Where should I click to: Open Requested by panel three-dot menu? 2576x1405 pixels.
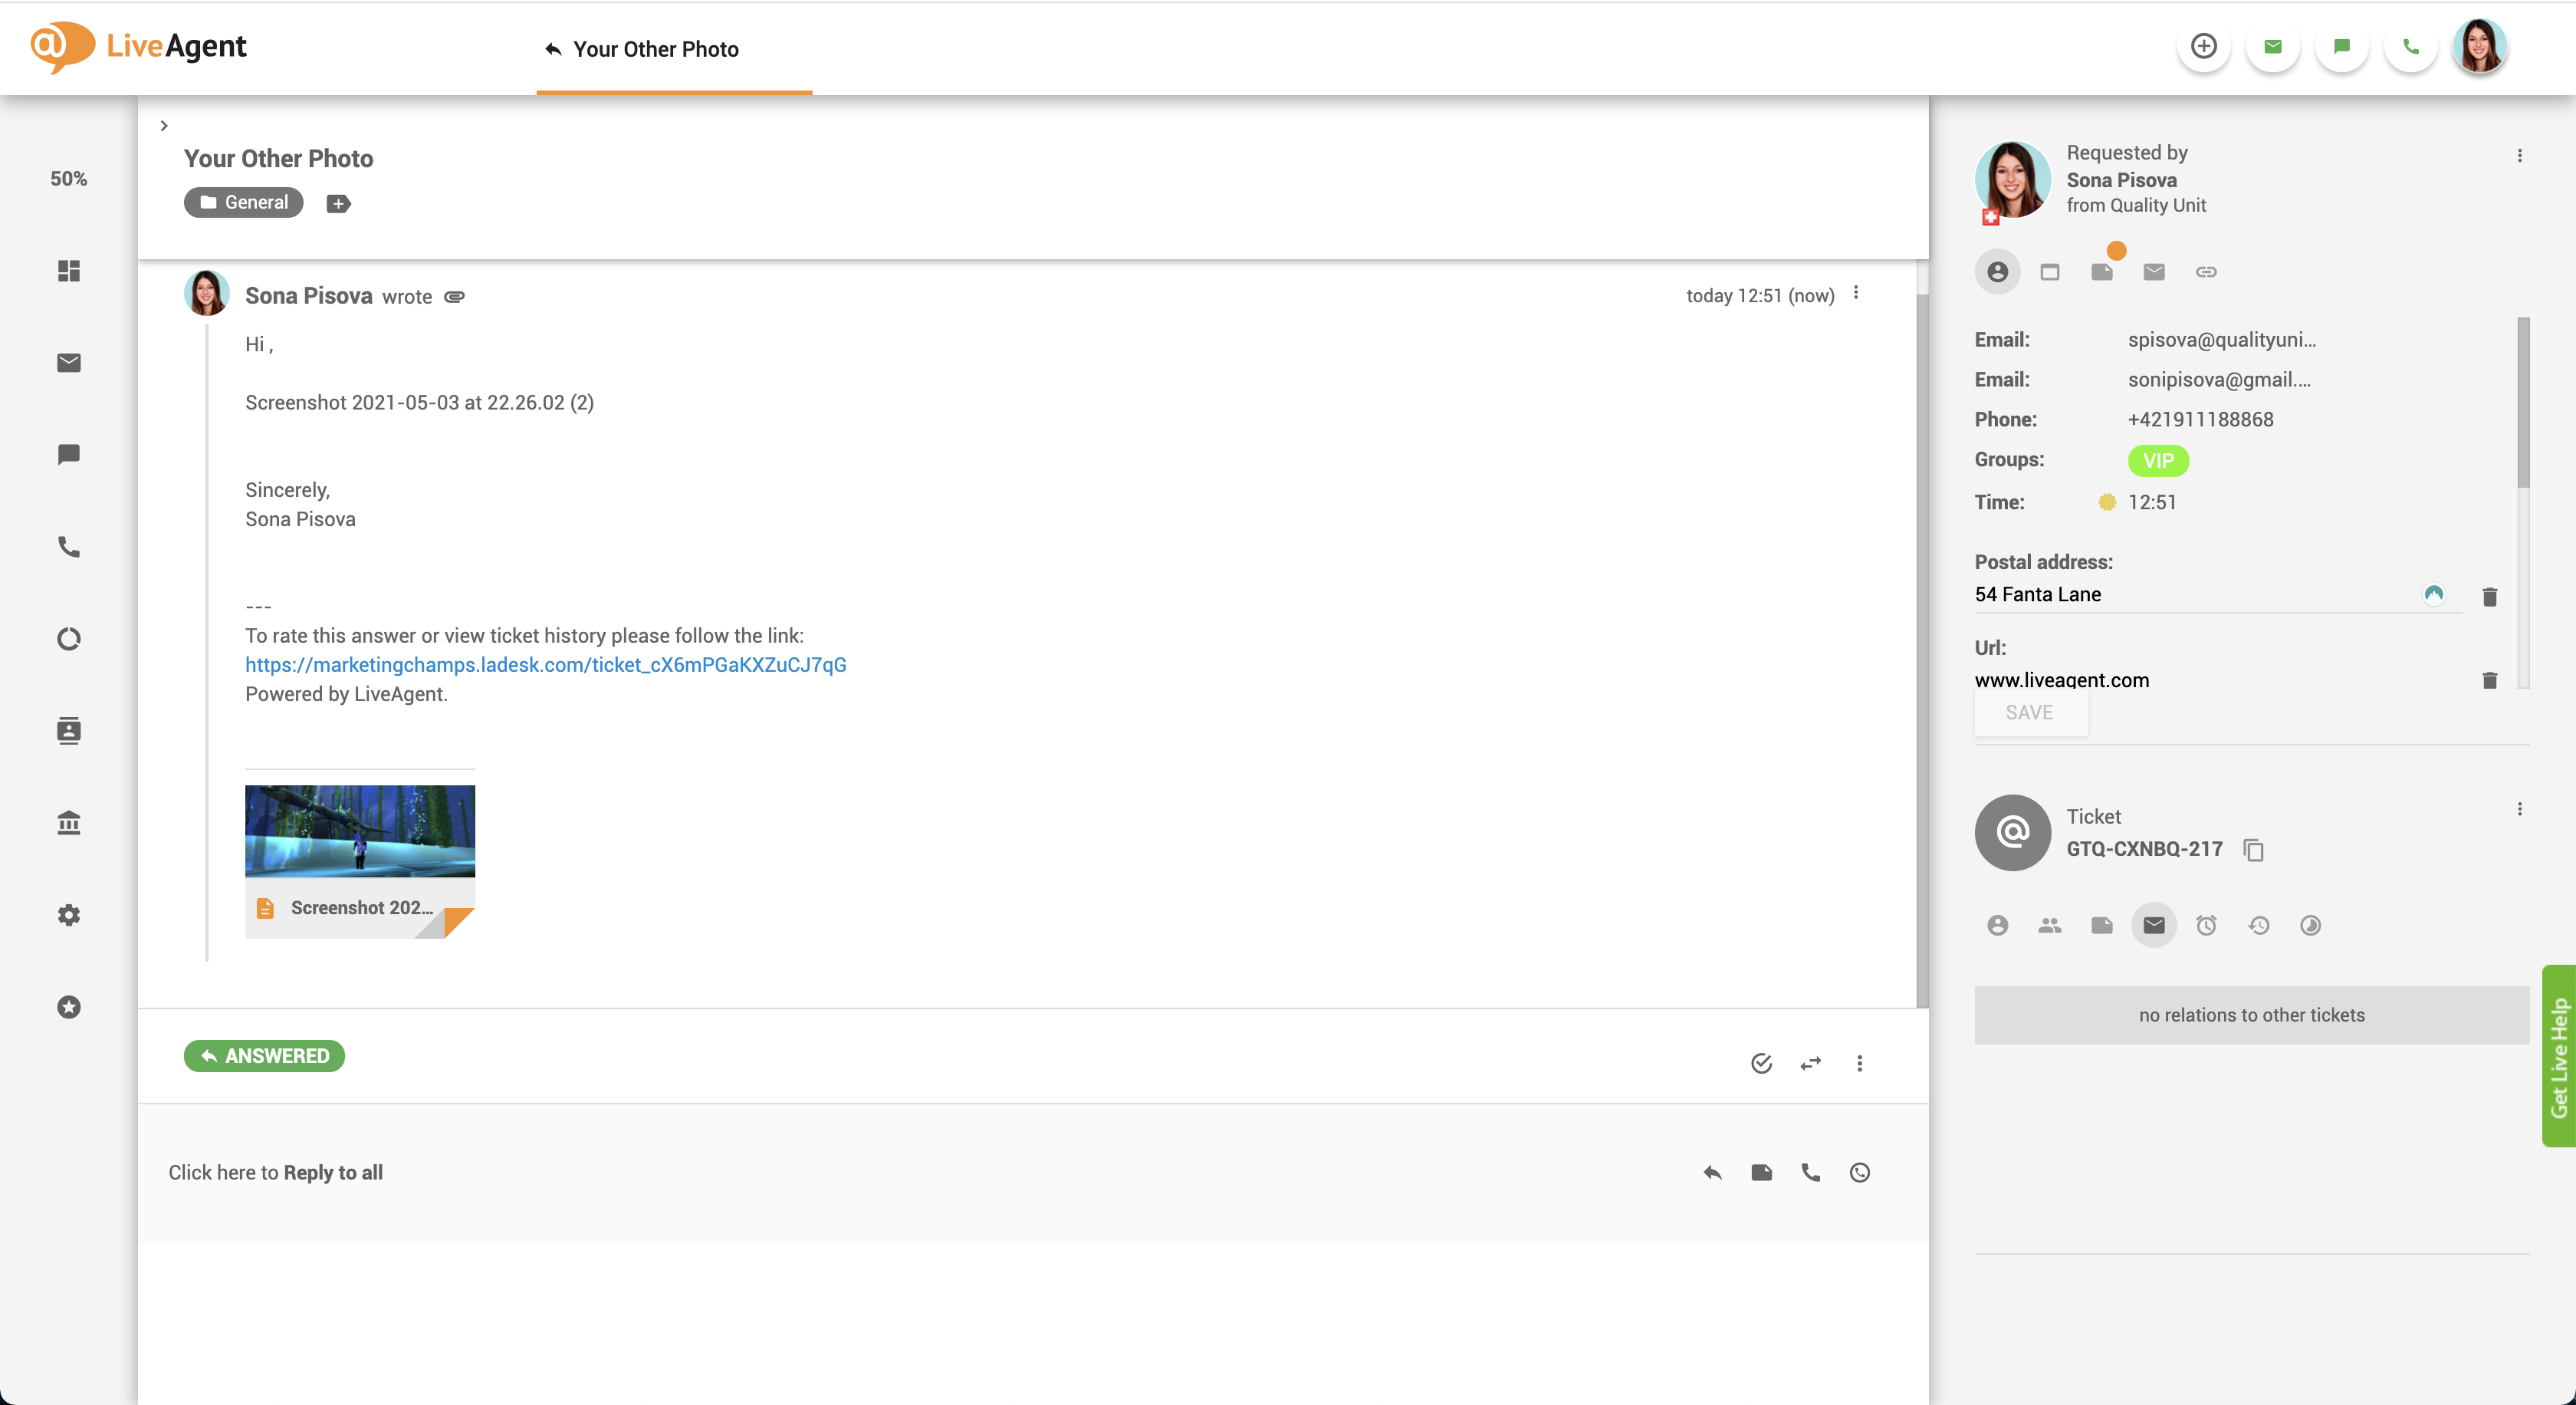tap(2519, 156)
